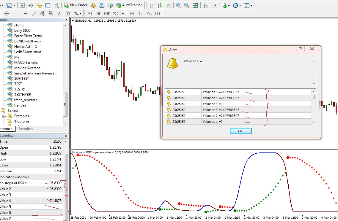Select the Fibonacci Retracement tool

pyautogui.click(x=51, y=14)
